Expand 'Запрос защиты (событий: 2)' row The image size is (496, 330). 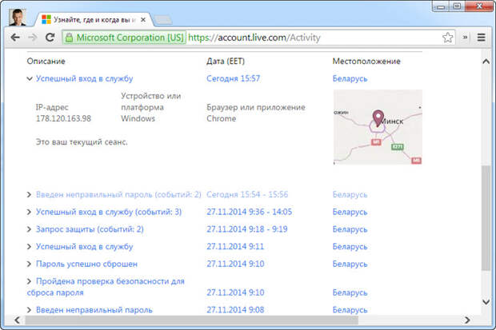[x=29, y=229]
